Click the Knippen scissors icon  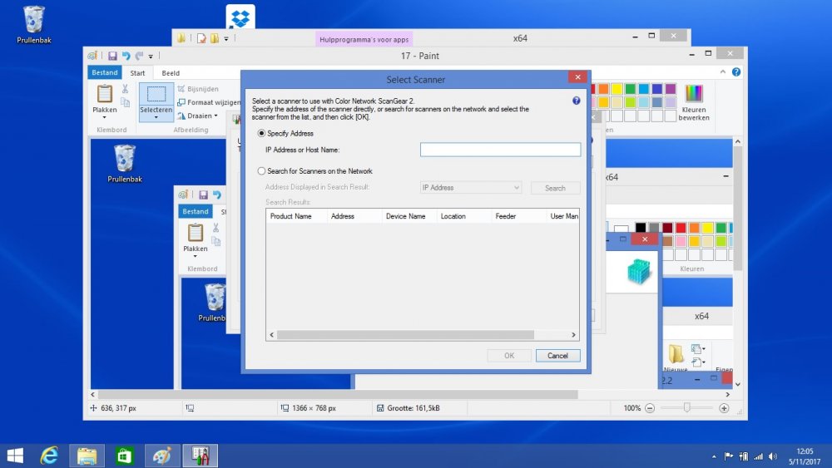pyautogui.click(x=125, y=89)
